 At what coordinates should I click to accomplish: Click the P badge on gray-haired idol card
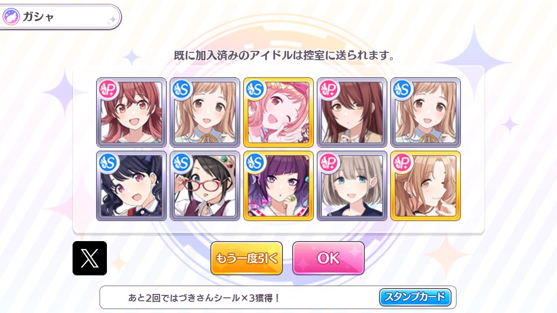(329, 163)
